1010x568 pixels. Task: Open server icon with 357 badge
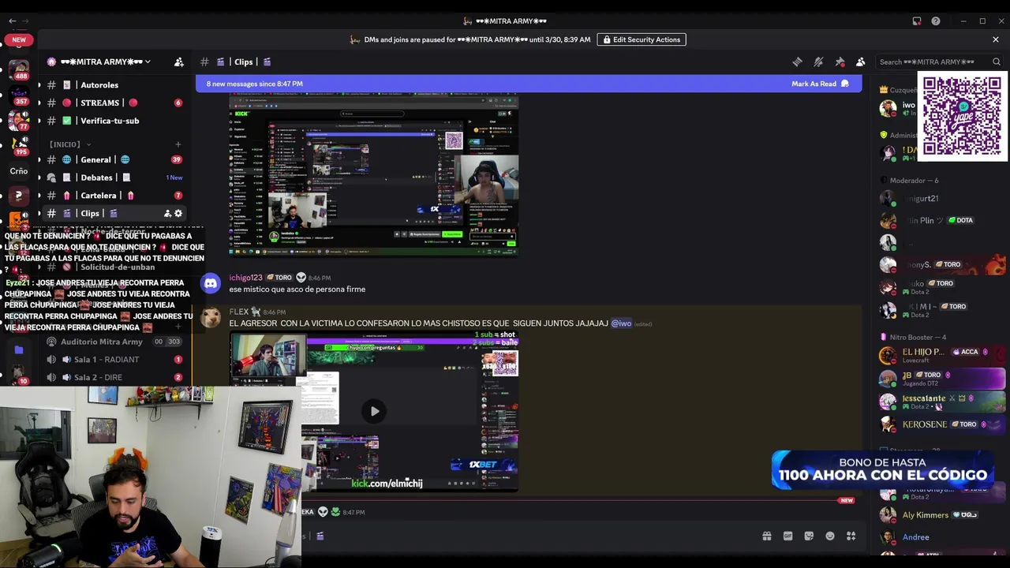19,95
